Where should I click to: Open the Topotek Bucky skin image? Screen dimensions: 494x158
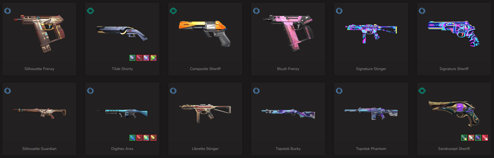point(288,113)
